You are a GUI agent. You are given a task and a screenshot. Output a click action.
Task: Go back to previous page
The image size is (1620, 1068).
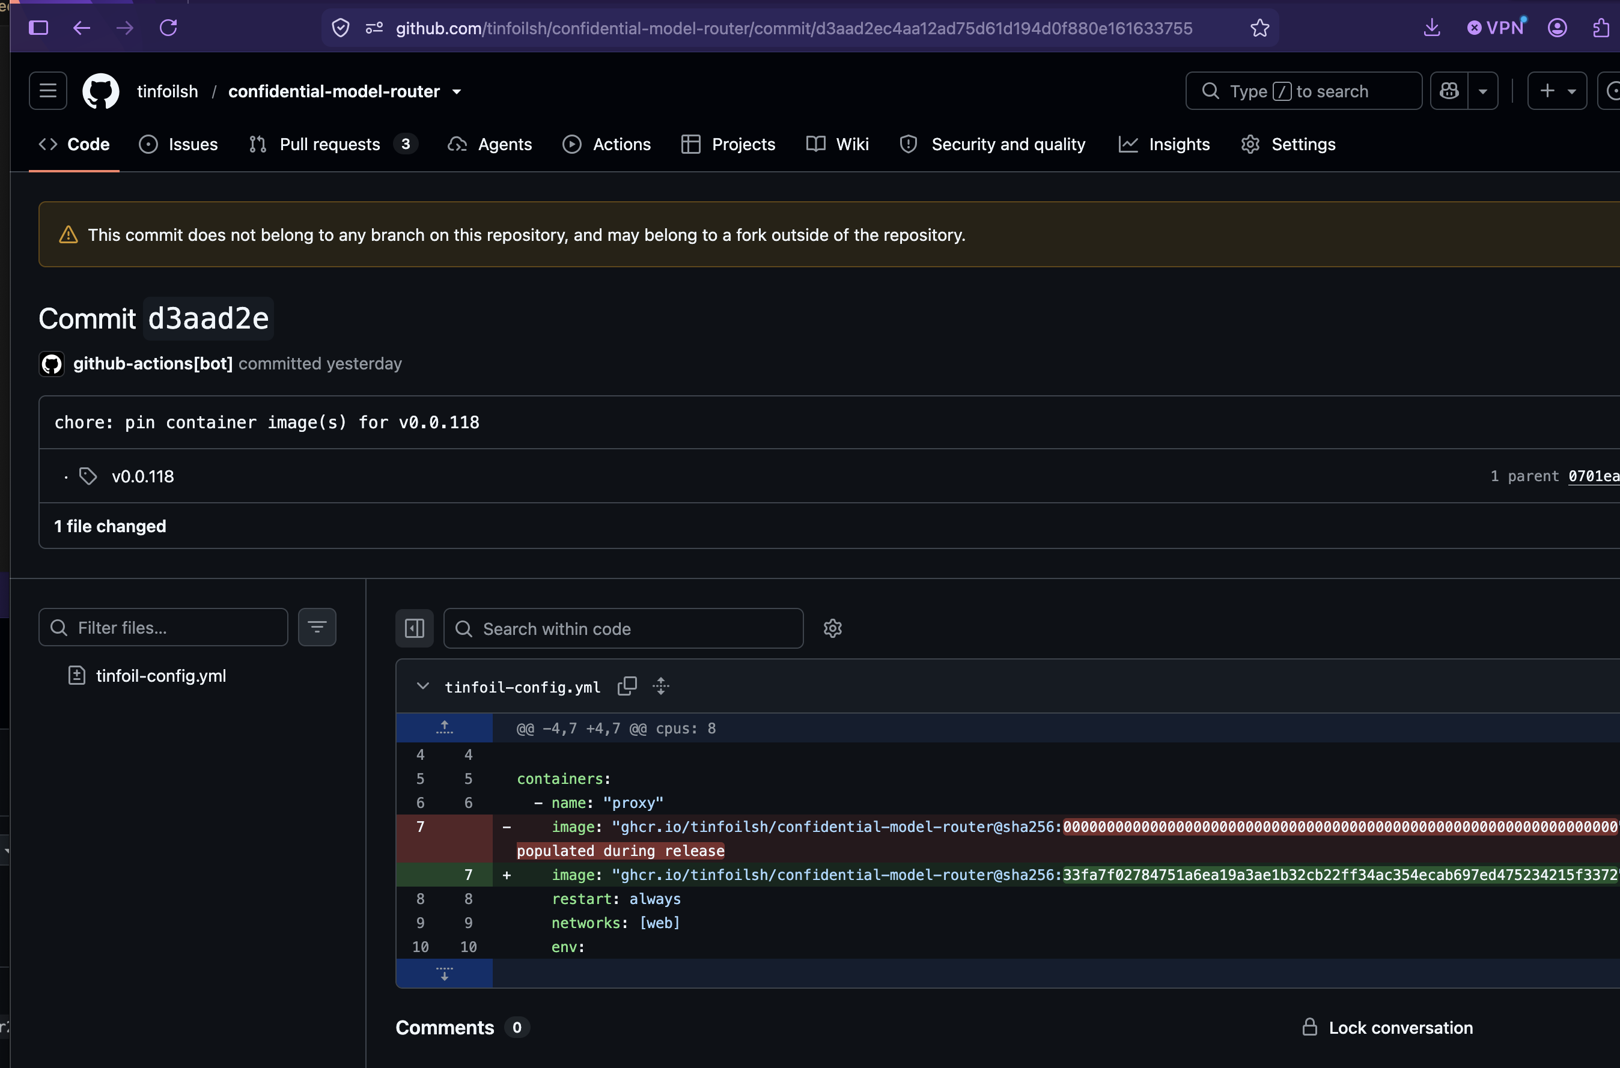82,28
